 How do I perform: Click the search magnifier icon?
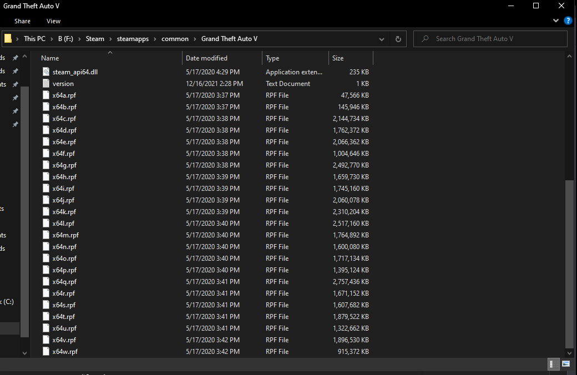tap(425, 39)
